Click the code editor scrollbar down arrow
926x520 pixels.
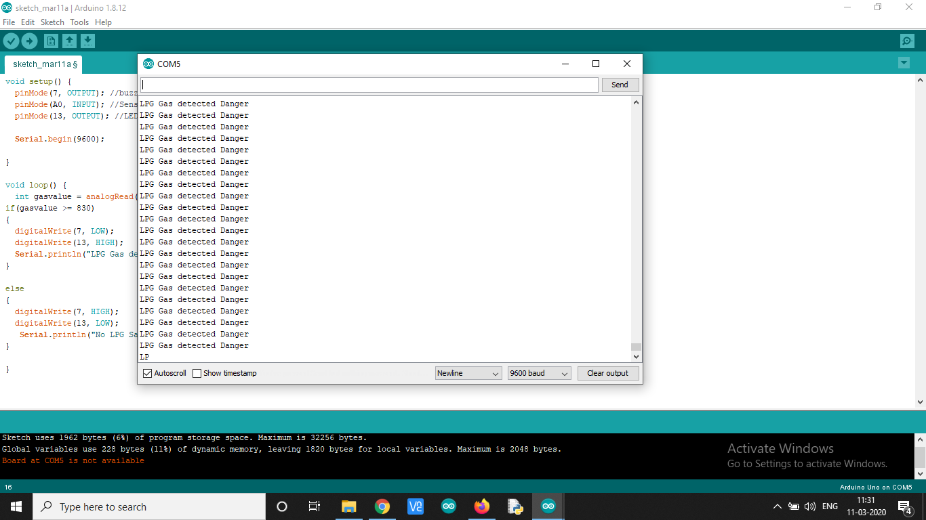coord(920,402)
